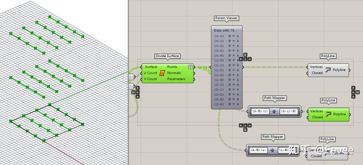Click the {2;4} row in Param Viewer
Viewport: 363px width, 165px height.
pyautogui.click(x=226, y=104)
